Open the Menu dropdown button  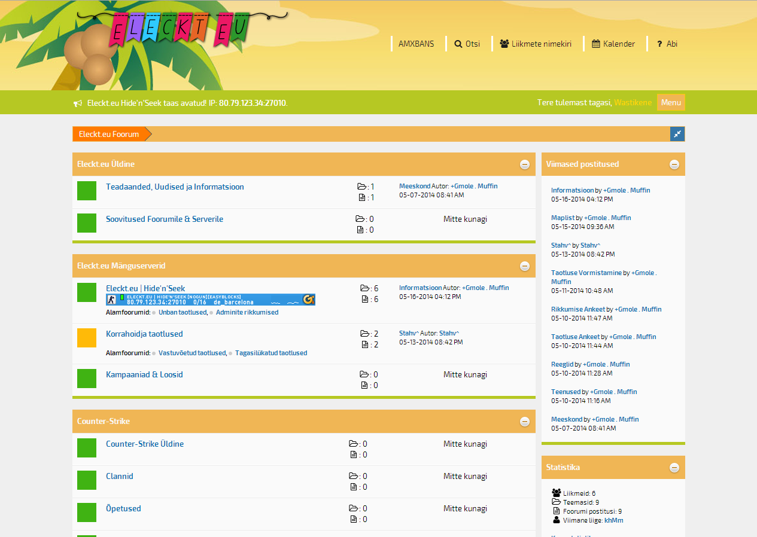(671, 102)
